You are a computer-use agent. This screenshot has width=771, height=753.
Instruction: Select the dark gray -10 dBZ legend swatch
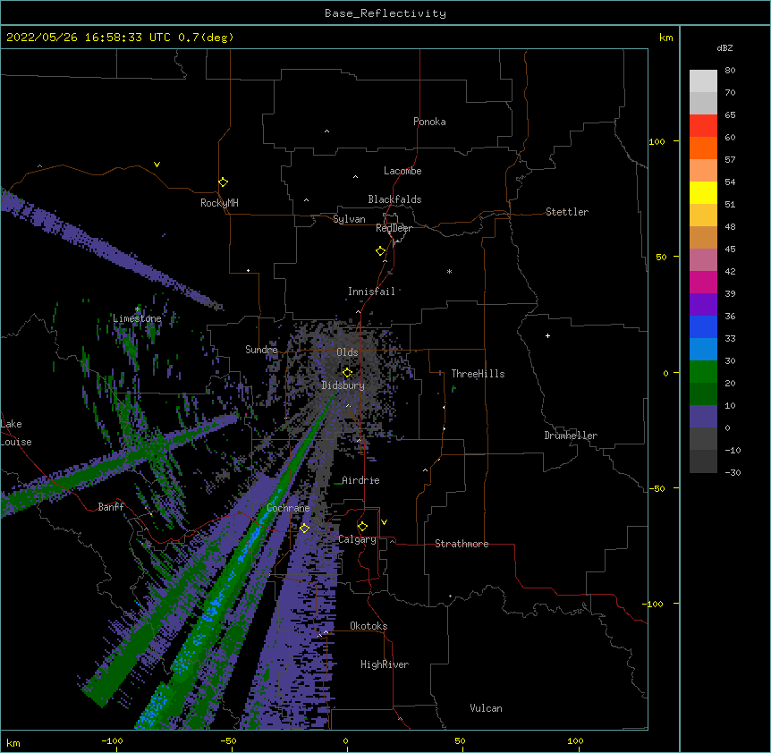click(x=703, y=461)
